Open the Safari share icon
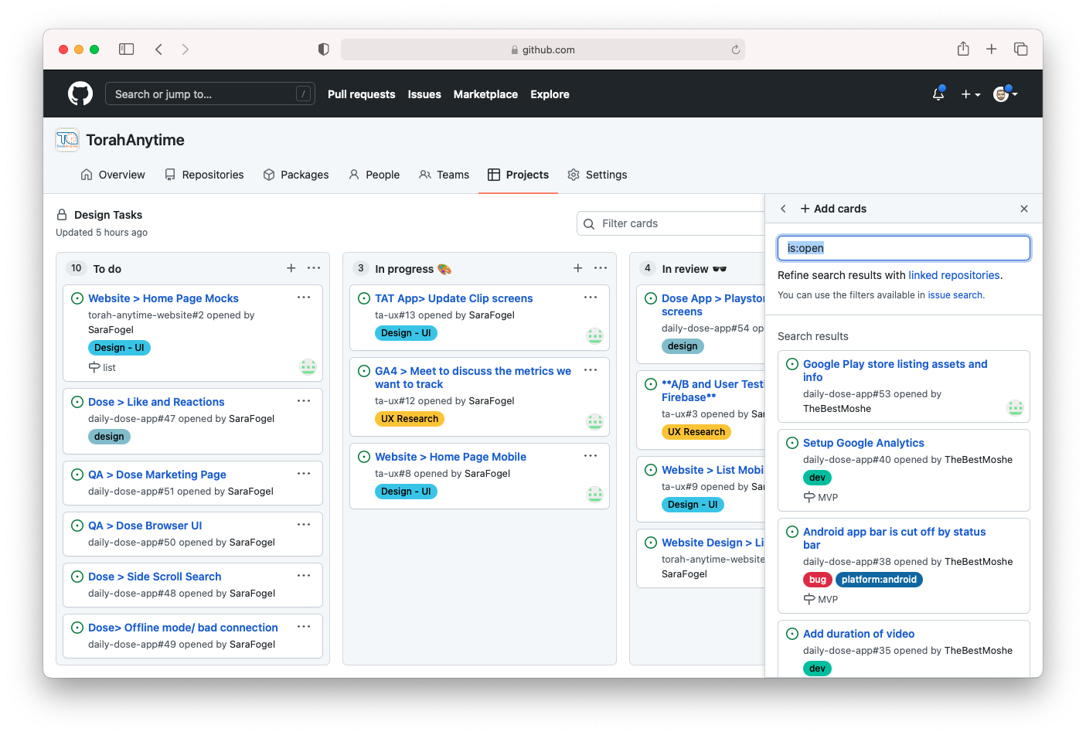 (x=963, y=49)
